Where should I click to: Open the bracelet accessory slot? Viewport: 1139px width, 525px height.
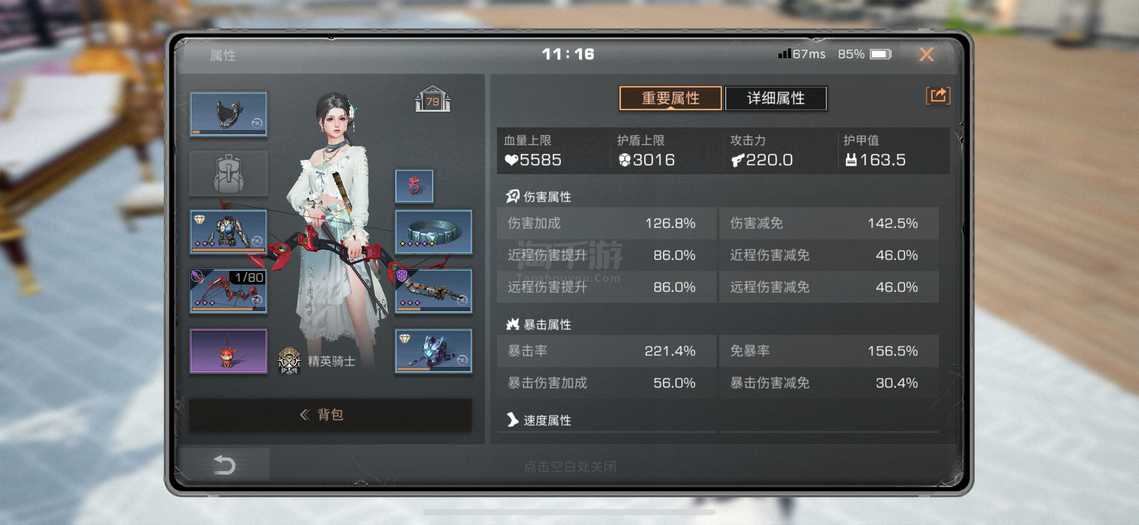(x=433, y=232)
